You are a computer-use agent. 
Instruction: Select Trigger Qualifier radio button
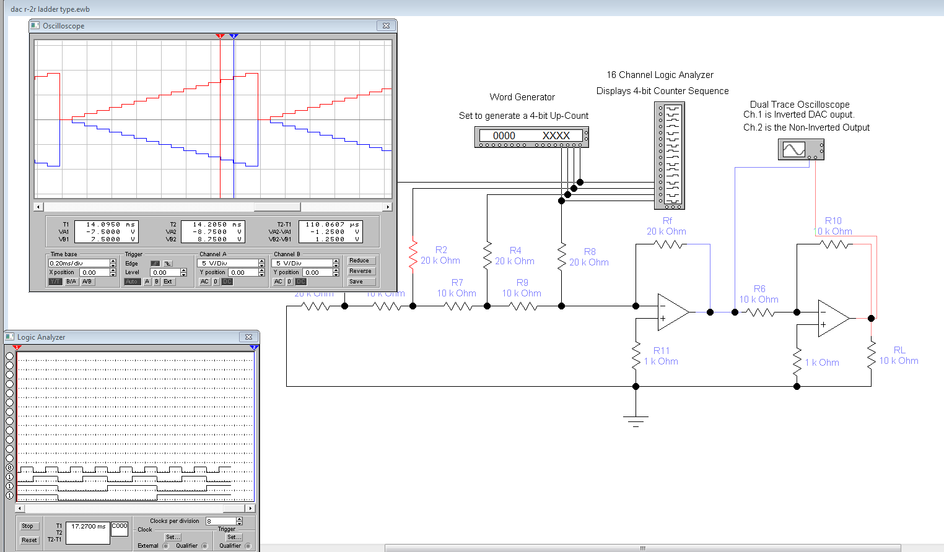(248, 546)
